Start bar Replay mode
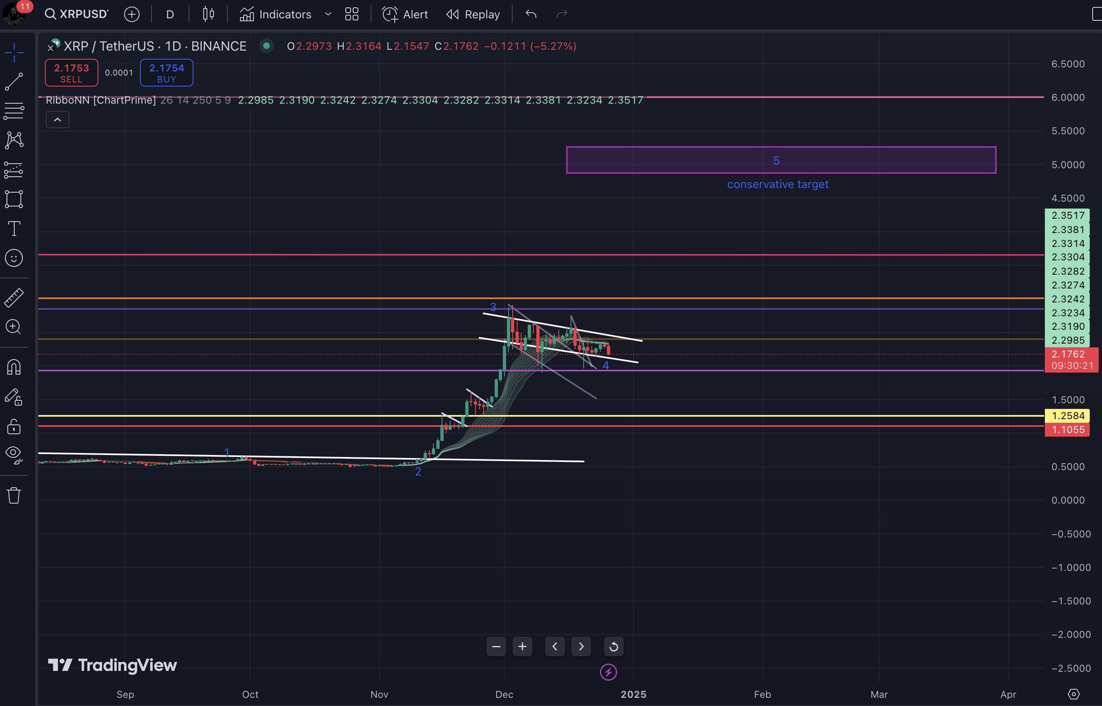 (473, 14)
